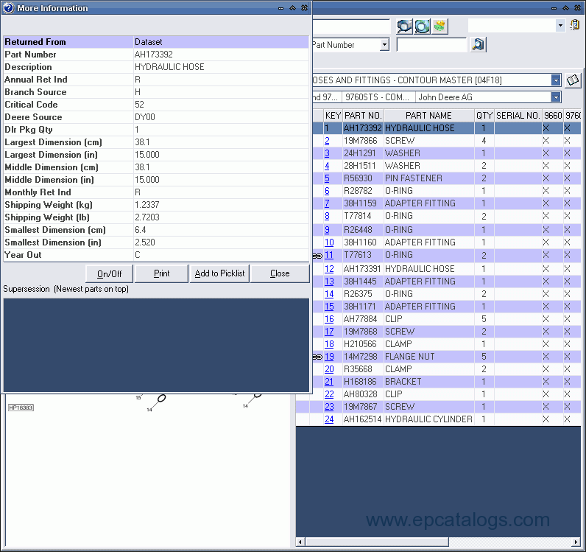
Task: Select the highlighted AH173392 HYDRAULIC HOSE row
Action: 446,128
